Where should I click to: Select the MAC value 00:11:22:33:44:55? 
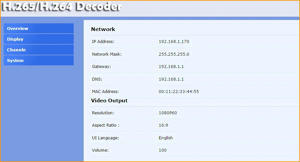click(179, 92)
